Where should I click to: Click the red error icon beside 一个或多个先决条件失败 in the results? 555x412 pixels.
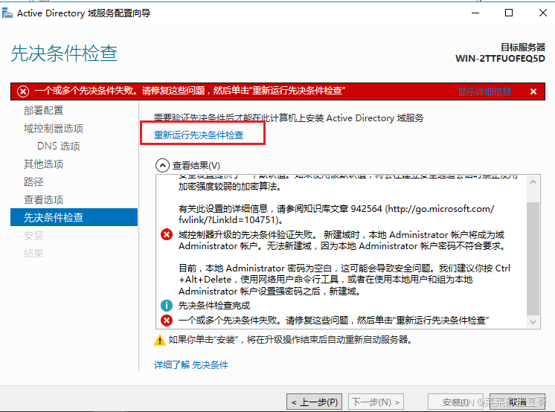(x=167, y=321)
